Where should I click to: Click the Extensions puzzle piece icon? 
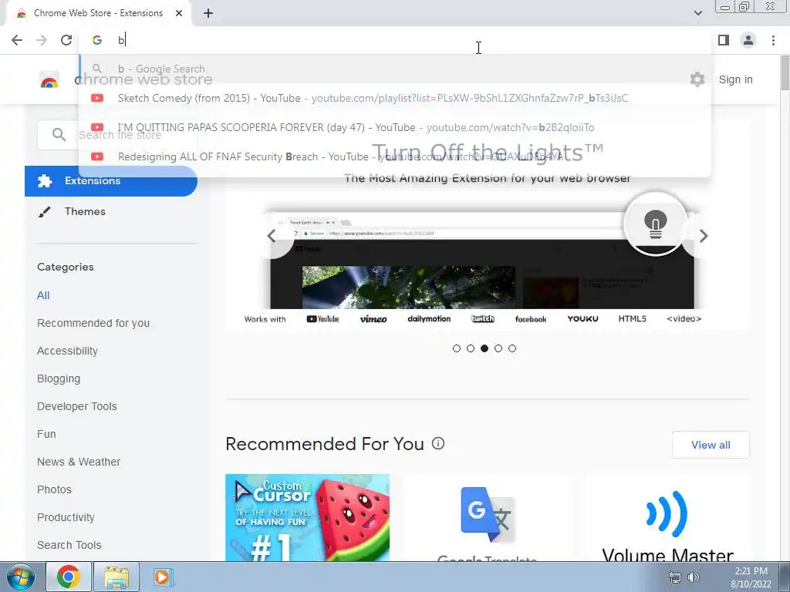click(x=44, y=180)
